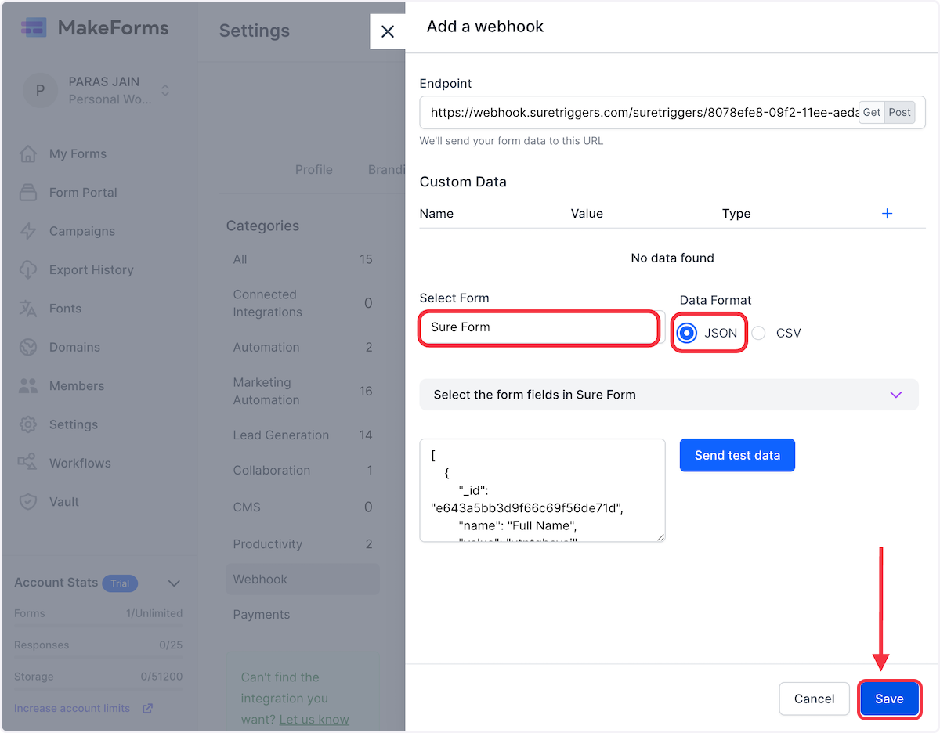The width and height of the screenshot is (940, 733).
Task: Open Vault in sidebar
Action: 64,501
